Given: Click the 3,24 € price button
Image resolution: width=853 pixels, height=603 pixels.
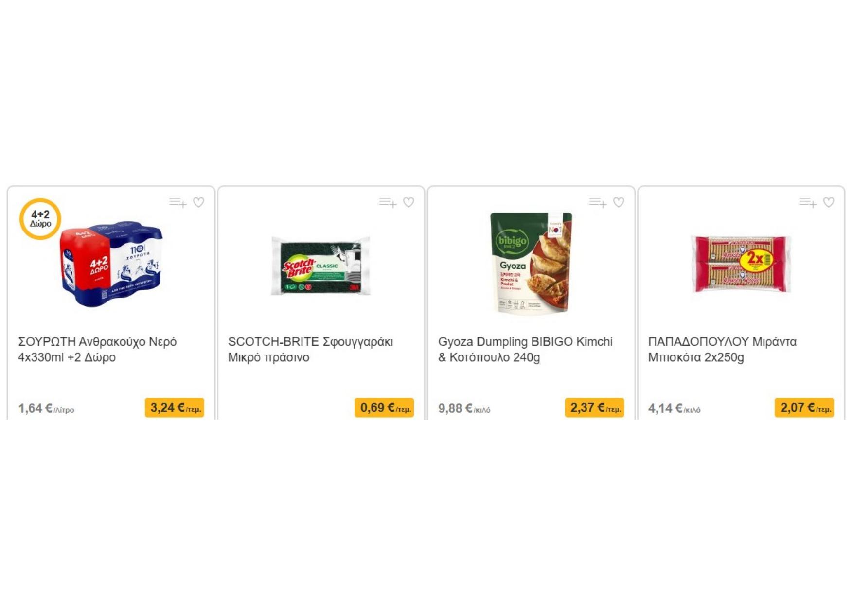Looking at the screenshot, I should 175,408.
